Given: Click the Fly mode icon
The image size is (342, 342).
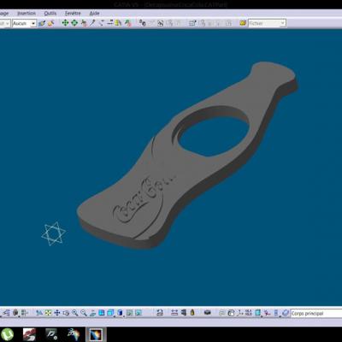Looking at the screenshot, I should coord(39,313).
